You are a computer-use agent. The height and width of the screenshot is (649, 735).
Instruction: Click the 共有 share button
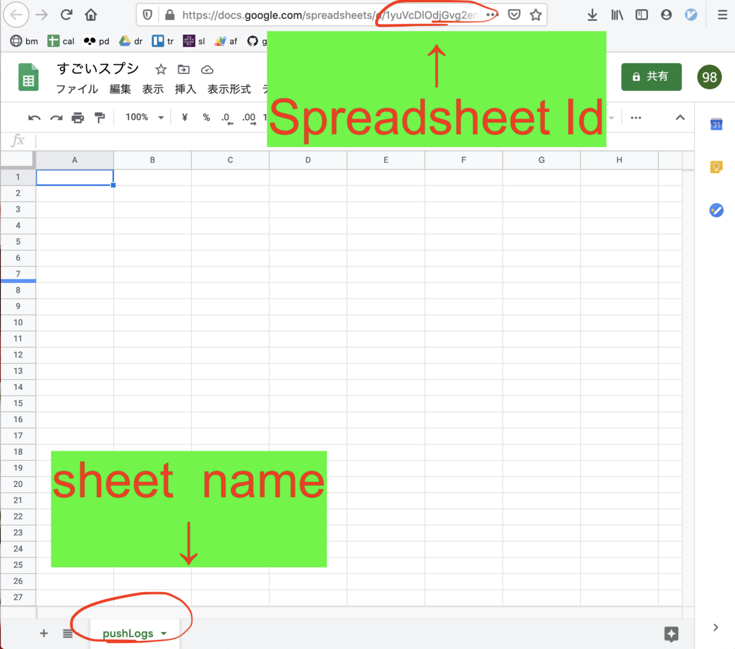click(x=651, y=77)
